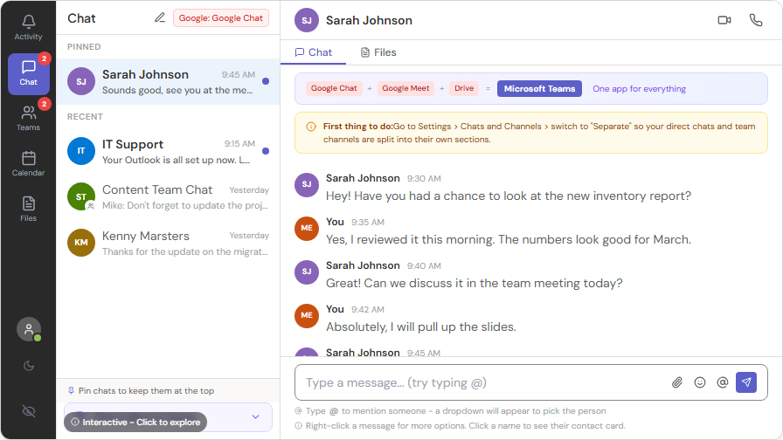Screen dimensions: 783x440
Task: Click the Google: Google Chat label
Action: pyautogui.click(x=221, y=18)
